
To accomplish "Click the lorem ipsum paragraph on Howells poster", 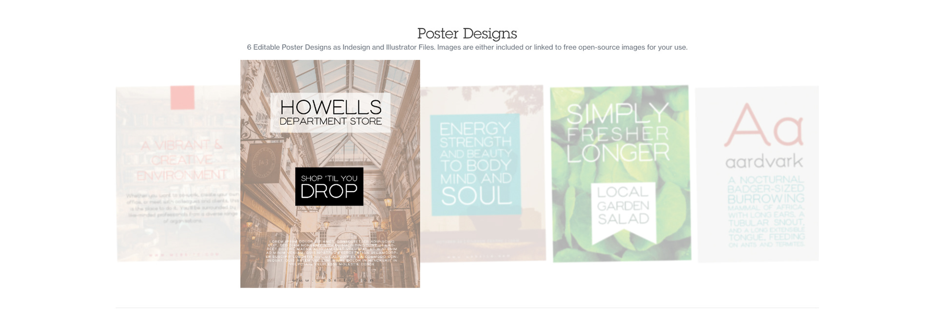I will pyautogui.click(x=331, y=252).
